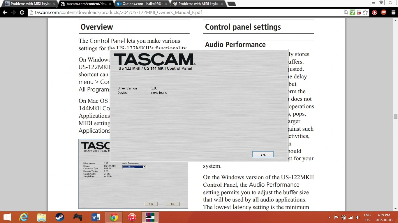Click the scrollbar down arrow

pos(395,209)
